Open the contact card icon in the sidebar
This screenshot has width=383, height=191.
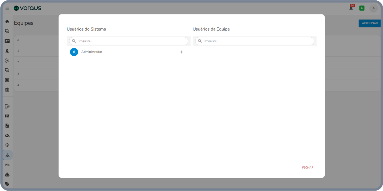[7, 41]
